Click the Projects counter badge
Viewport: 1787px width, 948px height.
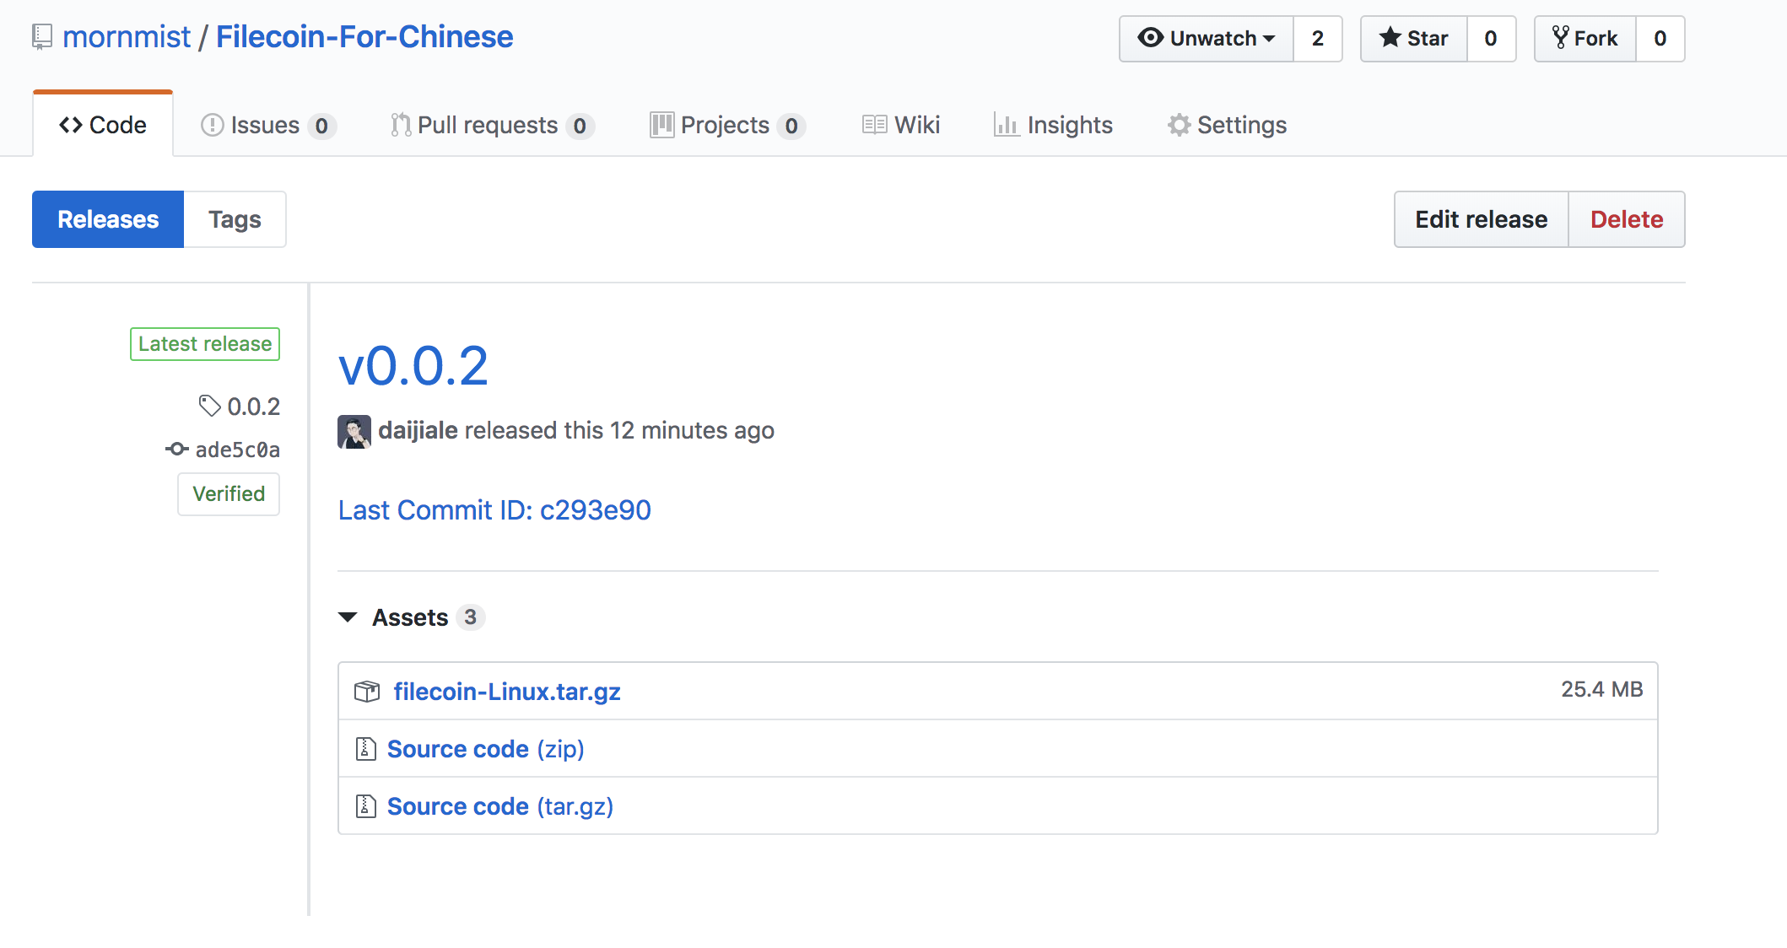pos(791,126)
